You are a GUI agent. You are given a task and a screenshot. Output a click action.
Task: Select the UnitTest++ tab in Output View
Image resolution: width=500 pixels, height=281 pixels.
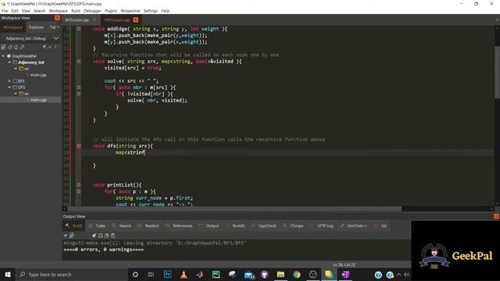pos(354,226)
